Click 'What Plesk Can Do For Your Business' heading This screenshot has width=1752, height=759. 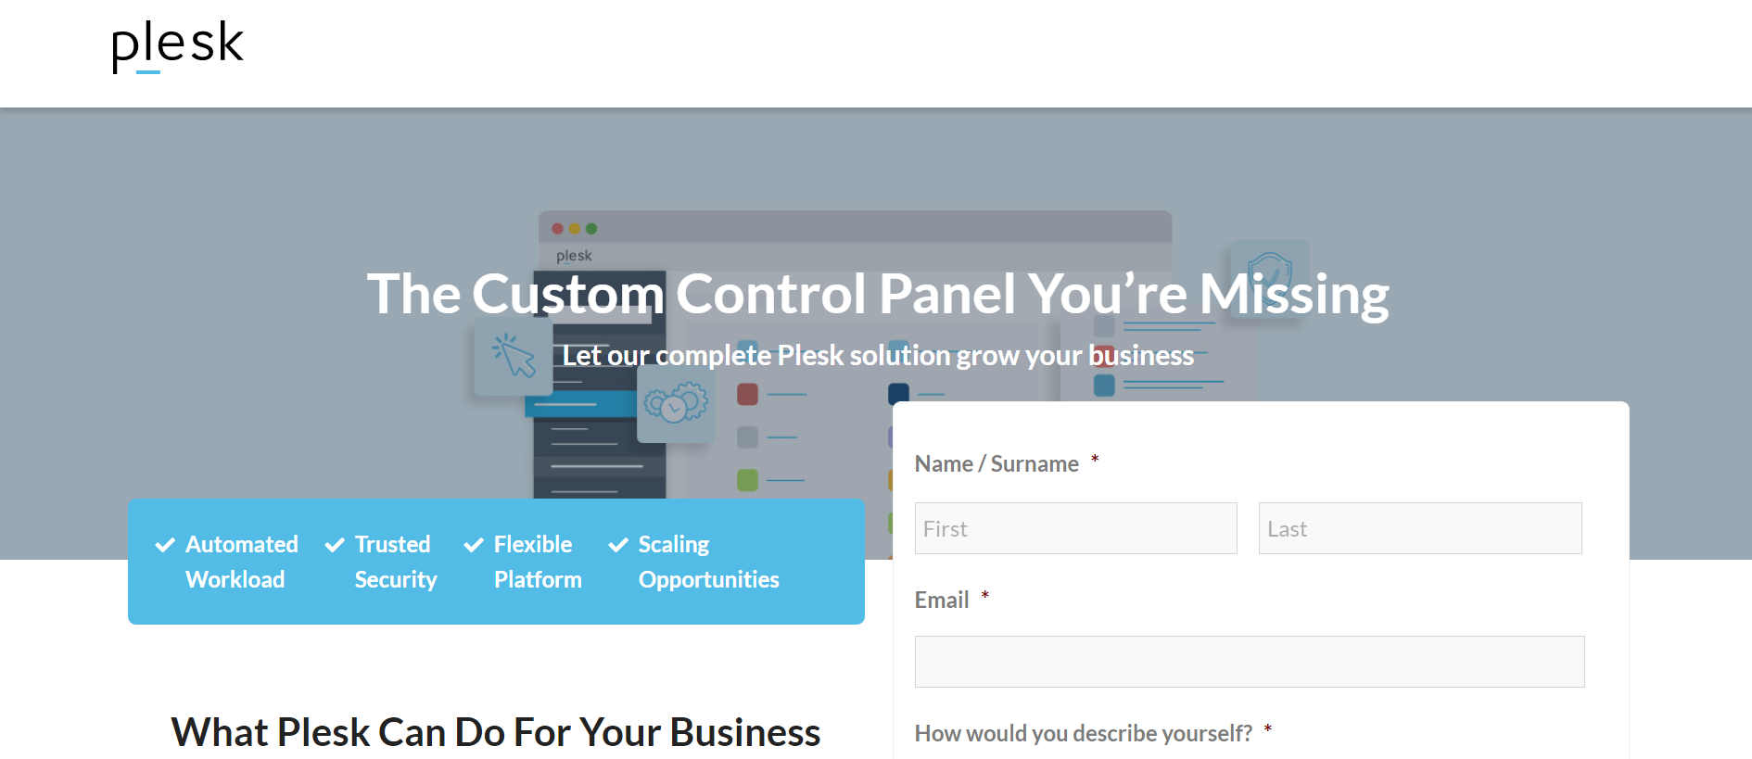pyautogui.click(x=496, y=732)
